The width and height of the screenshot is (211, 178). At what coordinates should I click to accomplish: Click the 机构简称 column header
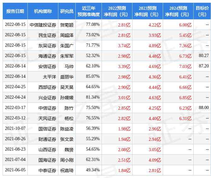(43, 11)
